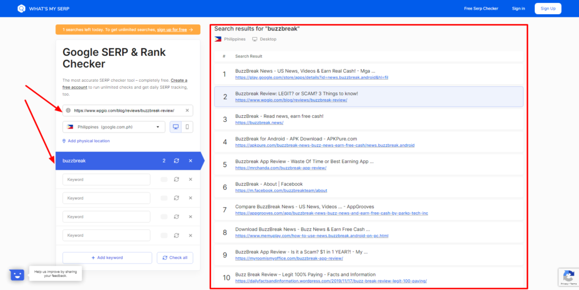
Task: Delete the second empty keyword row
Action: point(191,198)
